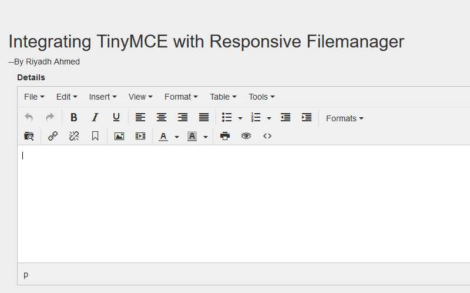The image size is (470, 293).
Task: Decrease indent of paragraph
Action: coord(286,118)
